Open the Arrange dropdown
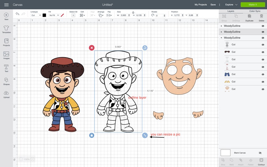This screenshot has width=267, height=167. click(x=101, y=15)
